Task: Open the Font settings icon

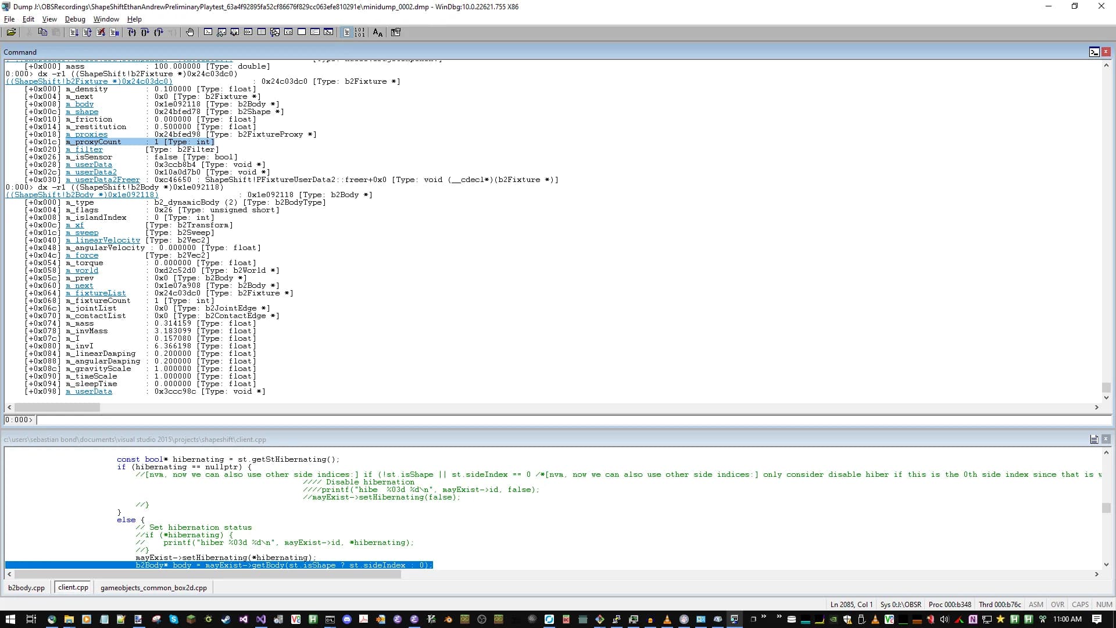Action: (378, 33)
